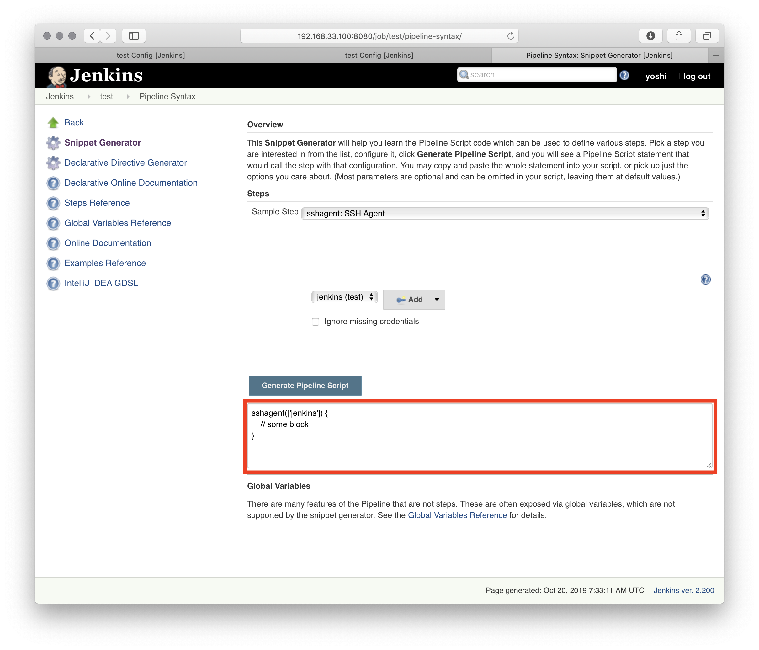Click inside the generated script textarea
The image size is (759, 650).
(480, 436)
